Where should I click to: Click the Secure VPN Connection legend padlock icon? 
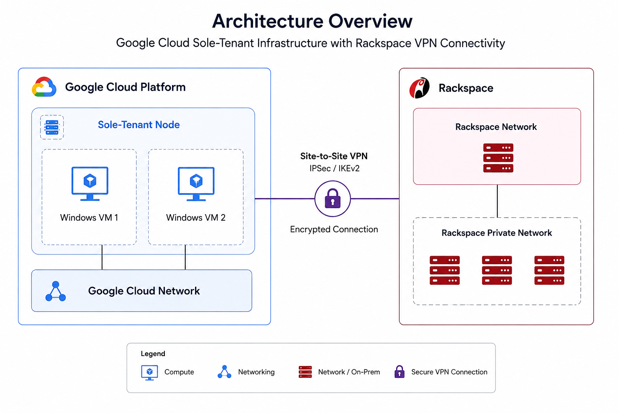pos(399,371)
